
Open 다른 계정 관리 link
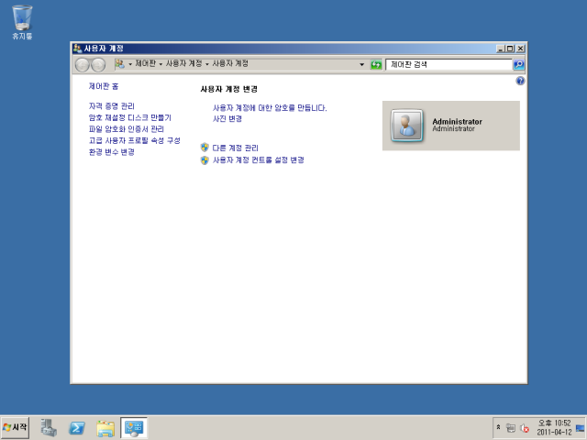(x=235, y=148)
